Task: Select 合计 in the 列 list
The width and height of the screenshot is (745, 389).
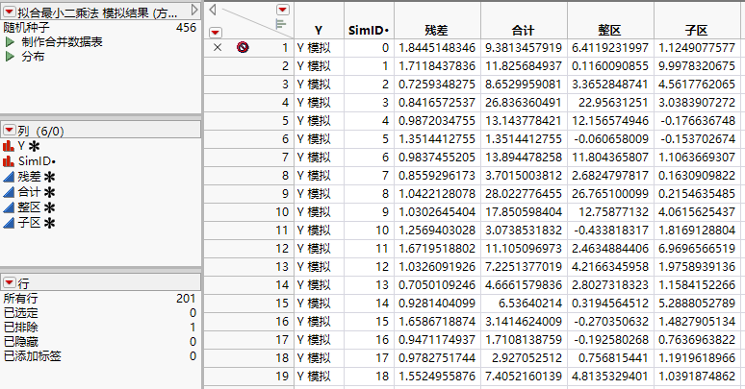Action: click(x=30, y=192)
